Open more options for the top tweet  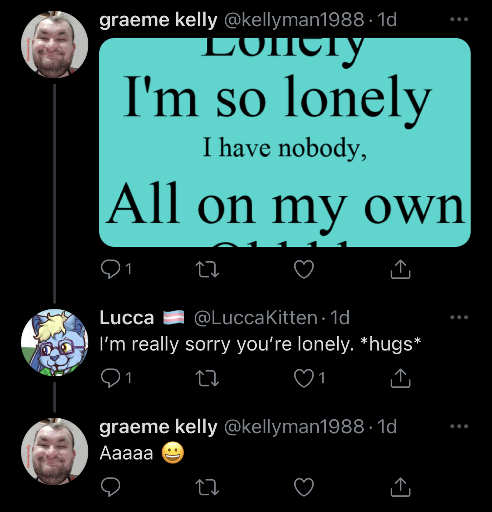tap(459, 20)
